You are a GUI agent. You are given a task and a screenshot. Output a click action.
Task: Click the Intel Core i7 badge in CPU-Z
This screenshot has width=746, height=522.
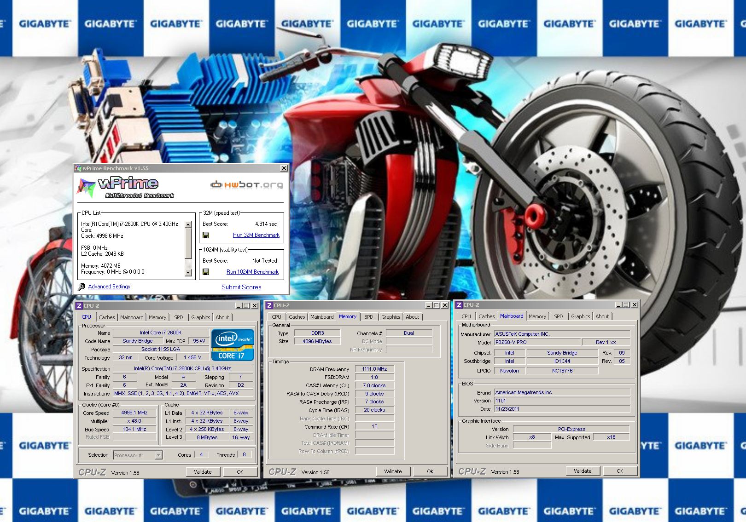tap(233, 344)
